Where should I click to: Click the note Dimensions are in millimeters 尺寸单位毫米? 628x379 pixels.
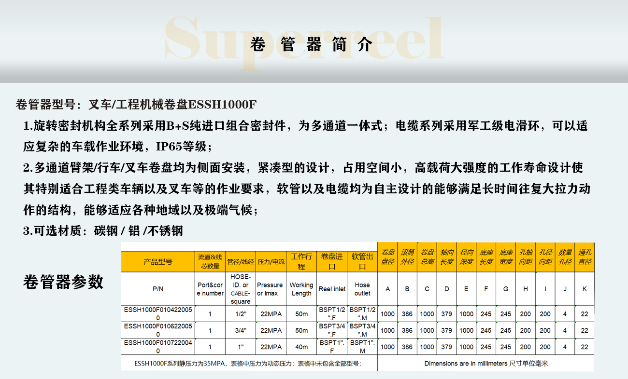click(x=486, y=364)
